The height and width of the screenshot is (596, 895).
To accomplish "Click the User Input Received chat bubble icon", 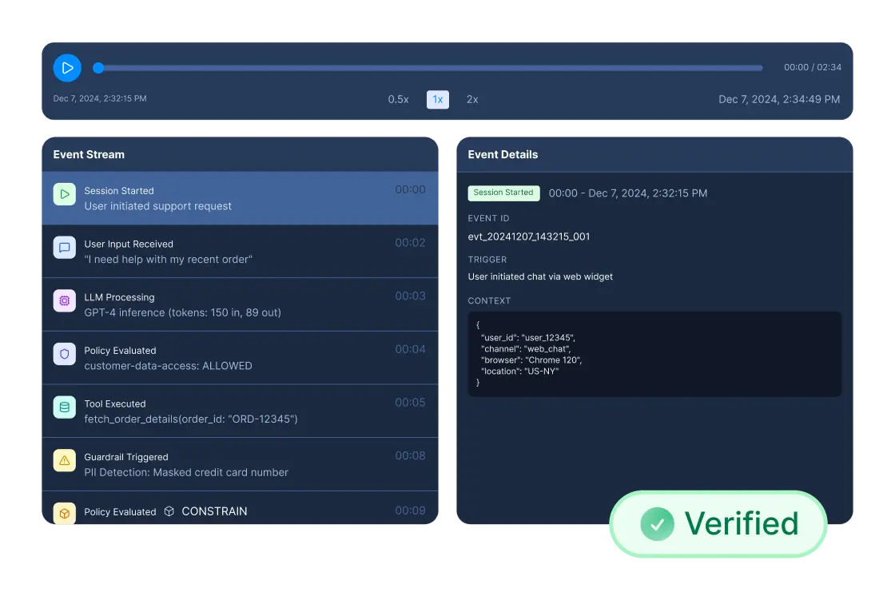I will (x=65, y=247).
